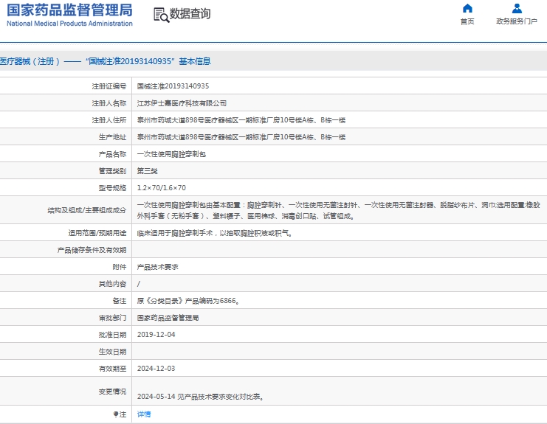Click the 结构及组成 composition description text

coord(338,210)
